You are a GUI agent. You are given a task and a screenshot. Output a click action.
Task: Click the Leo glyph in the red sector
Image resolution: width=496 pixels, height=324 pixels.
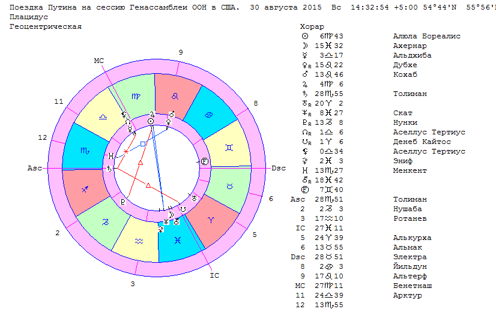[x=175, y=96]
